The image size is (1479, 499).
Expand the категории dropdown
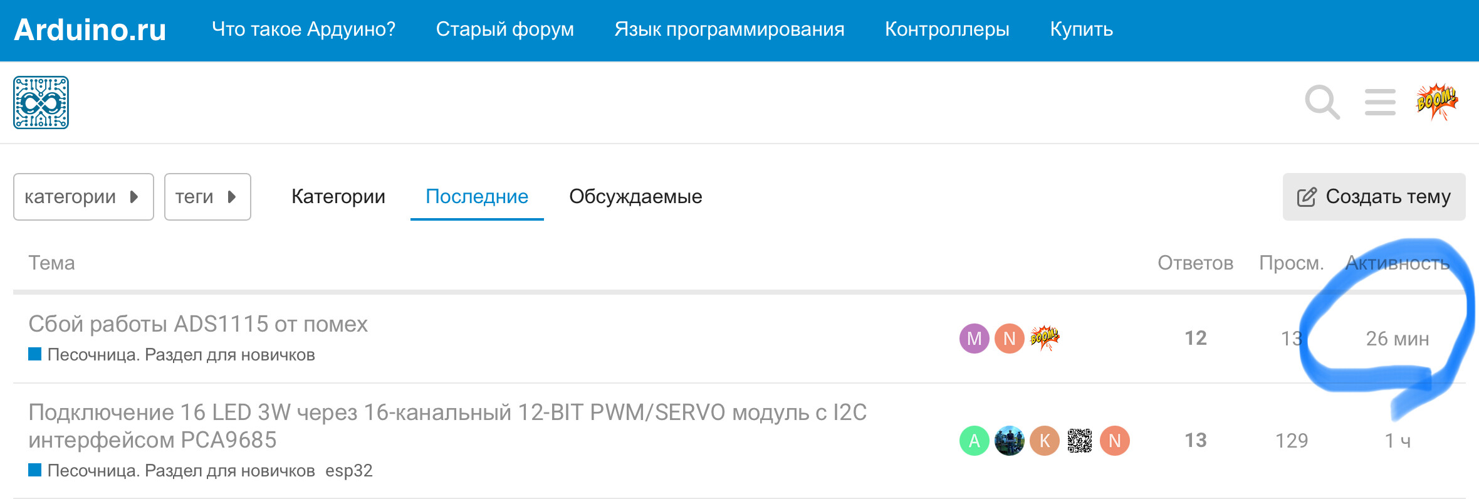pyautogui.click(x=83, y=197)
